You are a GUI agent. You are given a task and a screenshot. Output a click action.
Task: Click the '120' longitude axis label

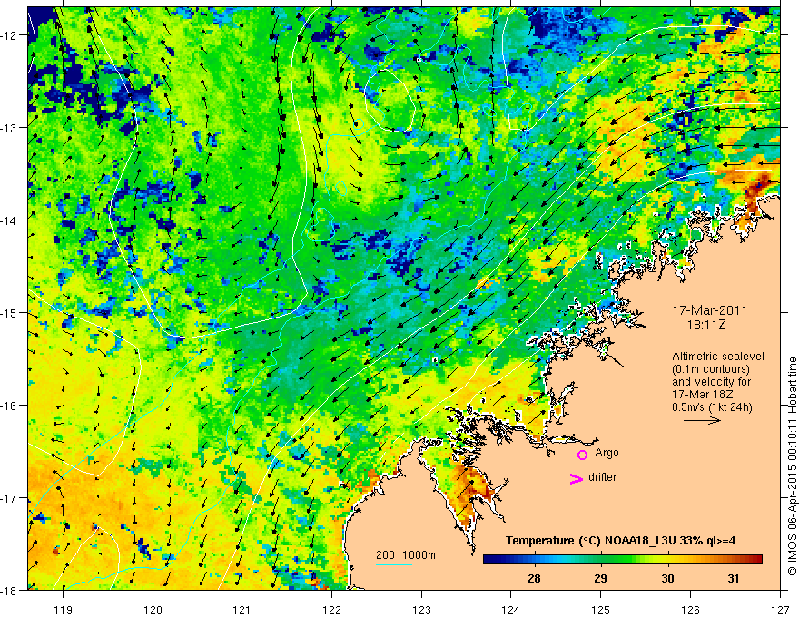(x=153, y=610)
